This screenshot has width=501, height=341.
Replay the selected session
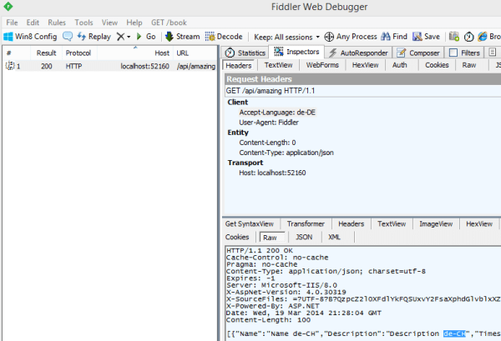94,37
